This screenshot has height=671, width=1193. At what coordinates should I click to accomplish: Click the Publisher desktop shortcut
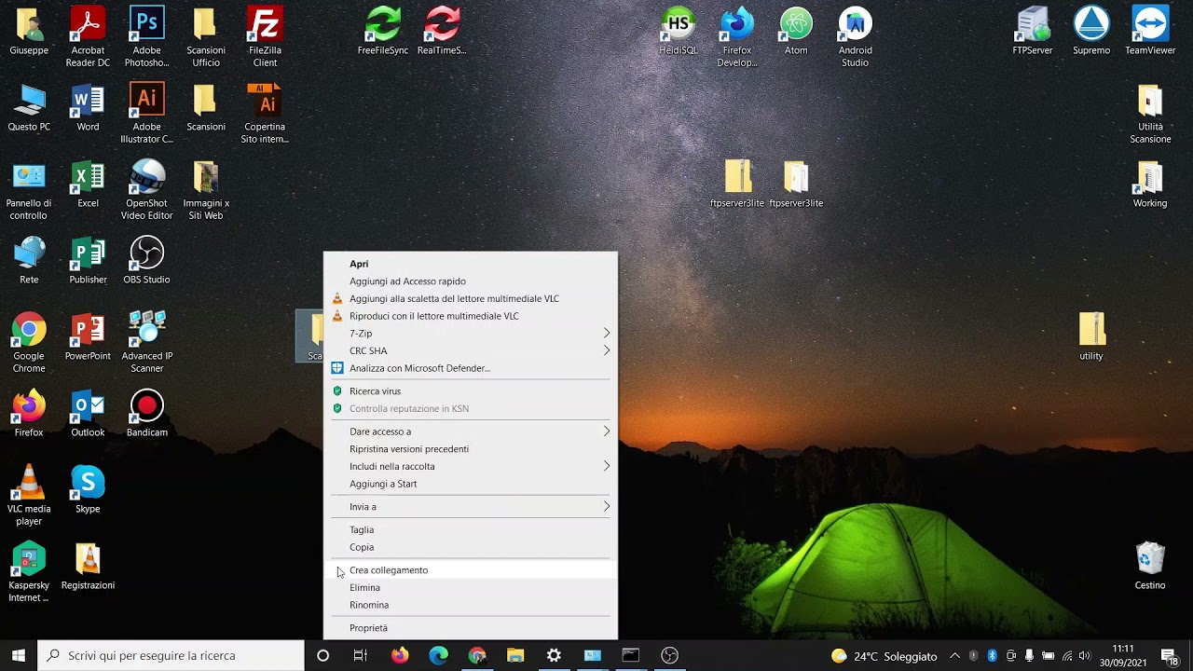(x=88, y=260)
